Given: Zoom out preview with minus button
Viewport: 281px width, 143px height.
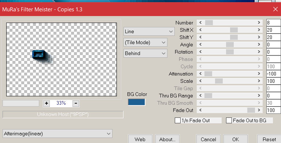Looking at the screenshot, I should point(76,103).
